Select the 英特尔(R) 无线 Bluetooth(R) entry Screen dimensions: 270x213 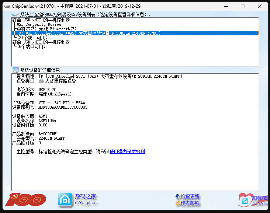point(46,29)
